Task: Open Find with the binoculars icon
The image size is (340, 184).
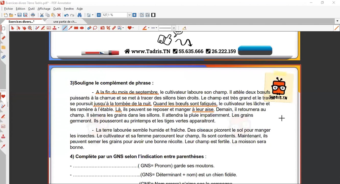Action: tap(80, 15)
